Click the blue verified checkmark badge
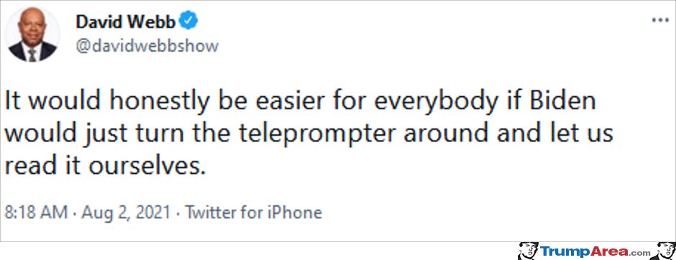The height and width of the screenshot is (260, 676). click(188, 21)
